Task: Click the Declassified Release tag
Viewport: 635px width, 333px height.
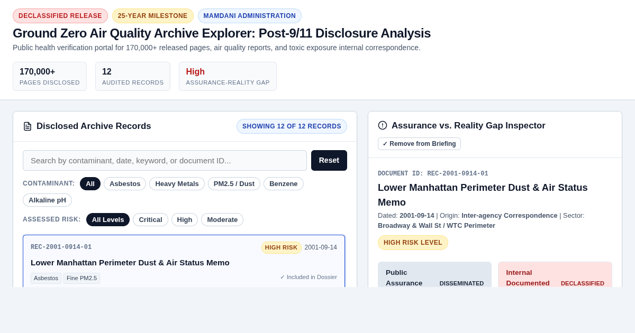Action: [x=60, y=16]
